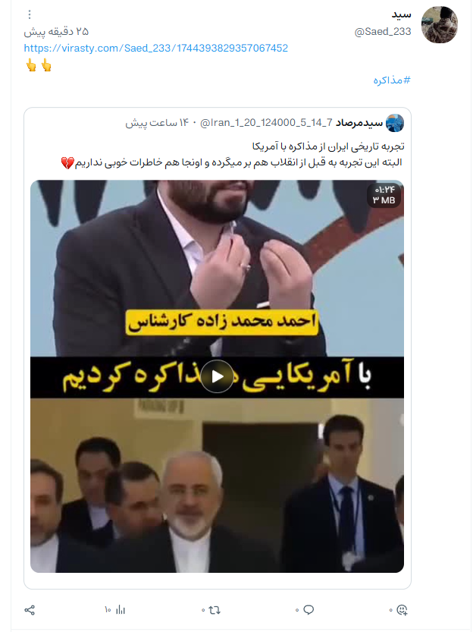Click the display name سید
This screenshot has width=473, height=632.
coord(401,14)
